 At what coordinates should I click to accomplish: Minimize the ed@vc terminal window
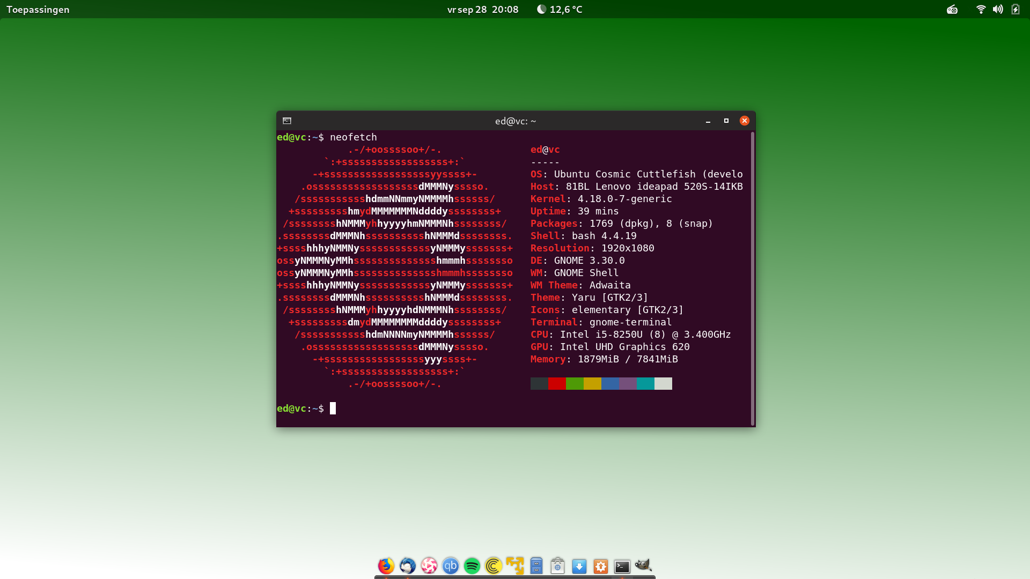pos(708,121)
